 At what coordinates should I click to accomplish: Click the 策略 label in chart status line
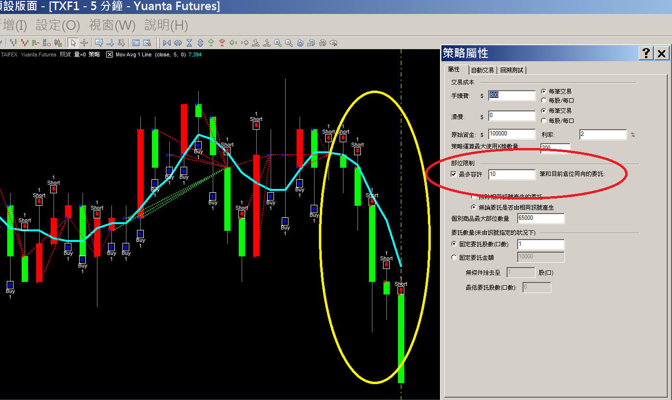[x=94, y=54]
